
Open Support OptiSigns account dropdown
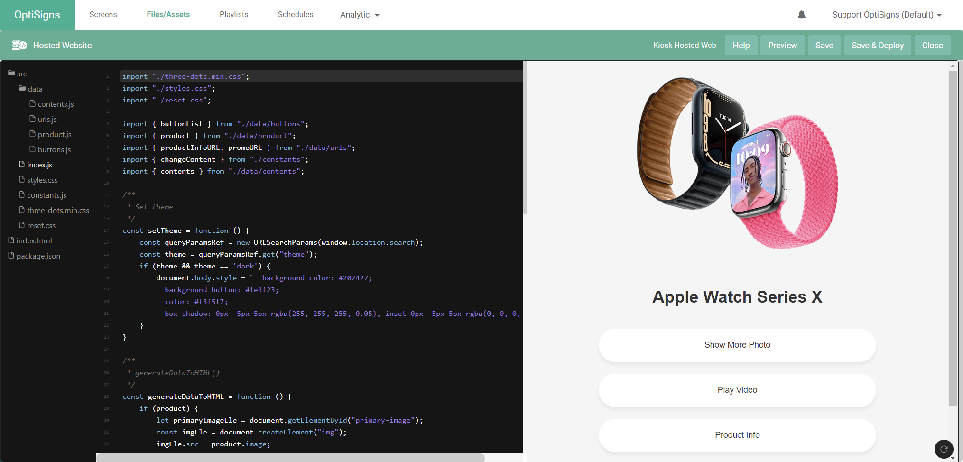point(886,15)
